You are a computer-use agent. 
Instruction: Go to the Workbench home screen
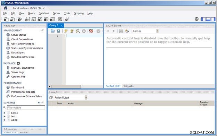click(x=6, y=8)
